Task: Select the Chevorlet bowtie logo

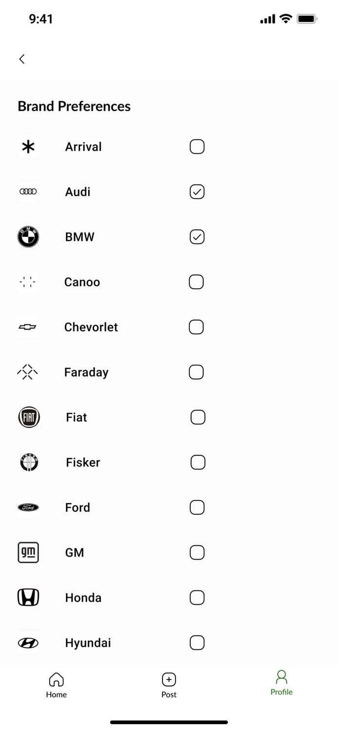Action: click(x=28, y=327)
